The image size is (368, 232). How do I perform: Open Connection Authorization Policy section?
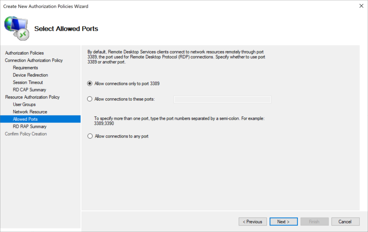pos(33,60)
